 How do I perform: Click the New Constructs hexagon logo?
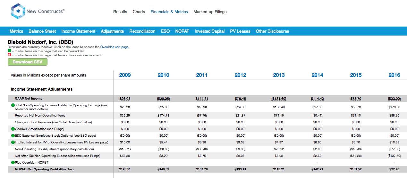[x=18, y=12]
